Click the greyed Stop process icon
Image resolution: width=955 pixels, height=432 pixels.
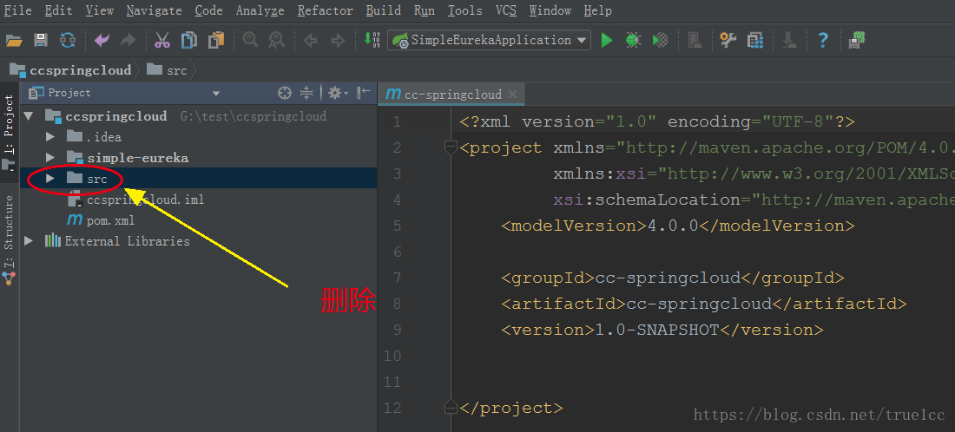pos(695,41)
